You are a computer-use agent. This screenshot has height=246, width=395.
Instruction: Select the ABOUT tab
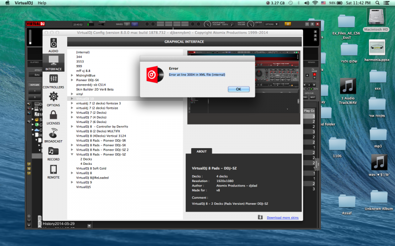pos(201,151)
